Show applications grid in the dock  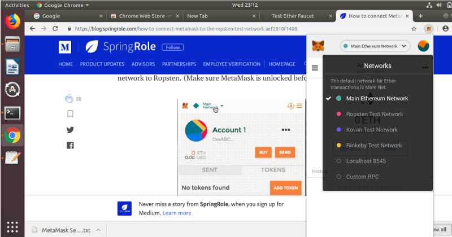coord(12,227)
